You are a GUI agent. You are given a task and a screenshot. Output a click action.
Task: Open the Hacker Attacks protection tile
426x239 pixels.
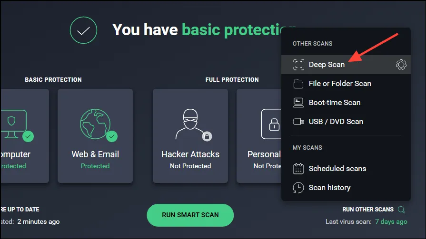click(190, 136)
